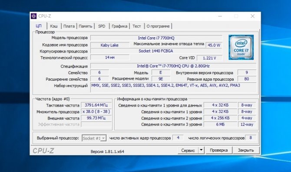
Task: Open the О программе tab
Action: (x=158, y=26)
